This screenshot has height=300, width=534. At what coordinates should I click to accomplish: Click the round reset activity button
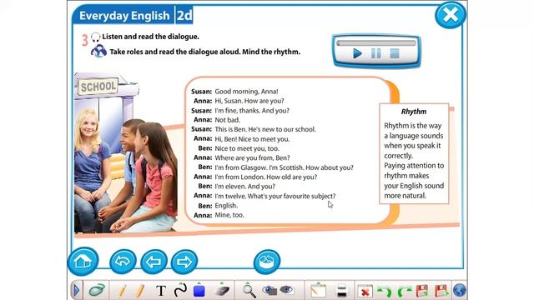[x=267, y=262]
